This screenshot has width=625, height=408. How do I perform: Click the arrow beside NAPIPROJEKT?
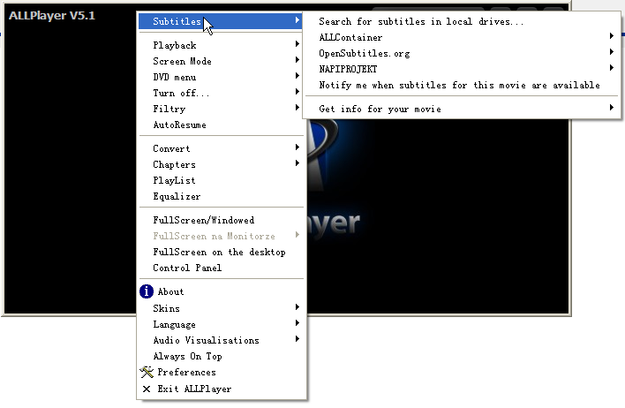(612, 68)
